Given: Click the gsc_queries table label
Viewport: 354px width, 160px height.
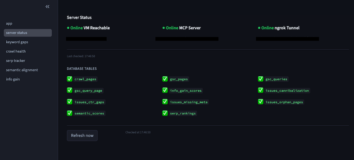Looking at the screenshot, I should [276, 79].
